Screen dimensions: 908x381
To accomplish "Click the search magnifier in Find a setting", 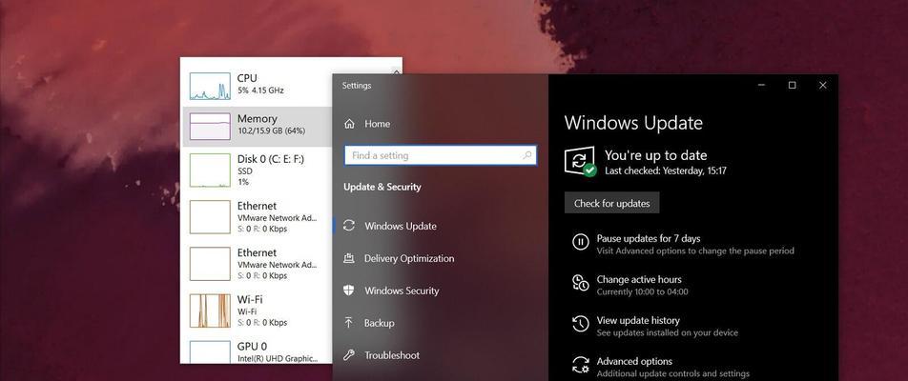I will point(526,155).
